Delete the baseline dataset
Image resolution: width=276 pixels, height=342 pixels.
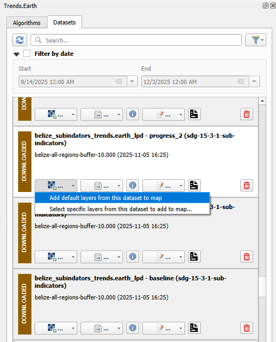point(247,328)
